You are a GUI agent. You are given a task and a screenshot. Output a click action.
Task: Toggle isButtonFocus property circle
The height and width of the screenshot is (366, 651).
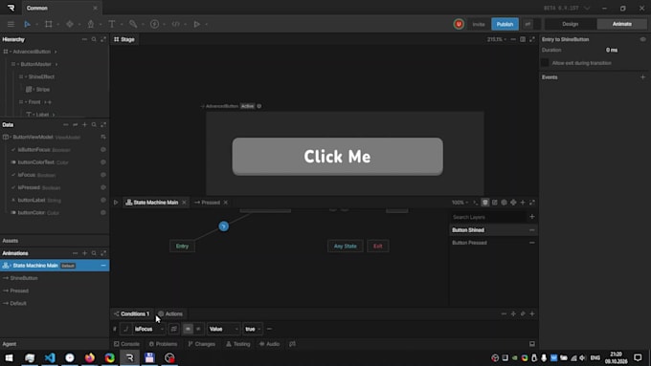[103, 150]
